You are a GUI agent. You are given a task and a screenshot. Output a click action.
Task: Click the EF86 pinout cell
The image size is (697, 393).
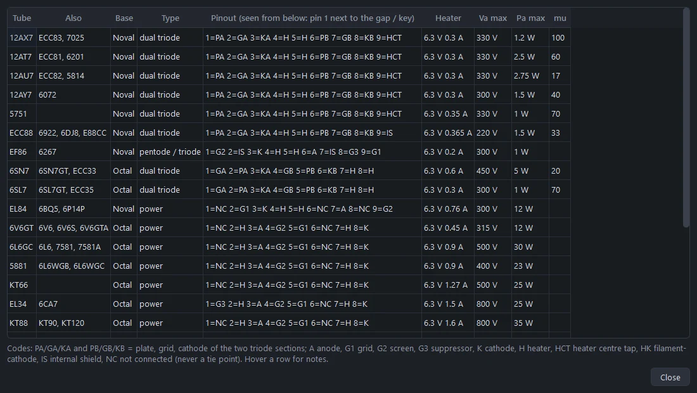click(312, 152)
